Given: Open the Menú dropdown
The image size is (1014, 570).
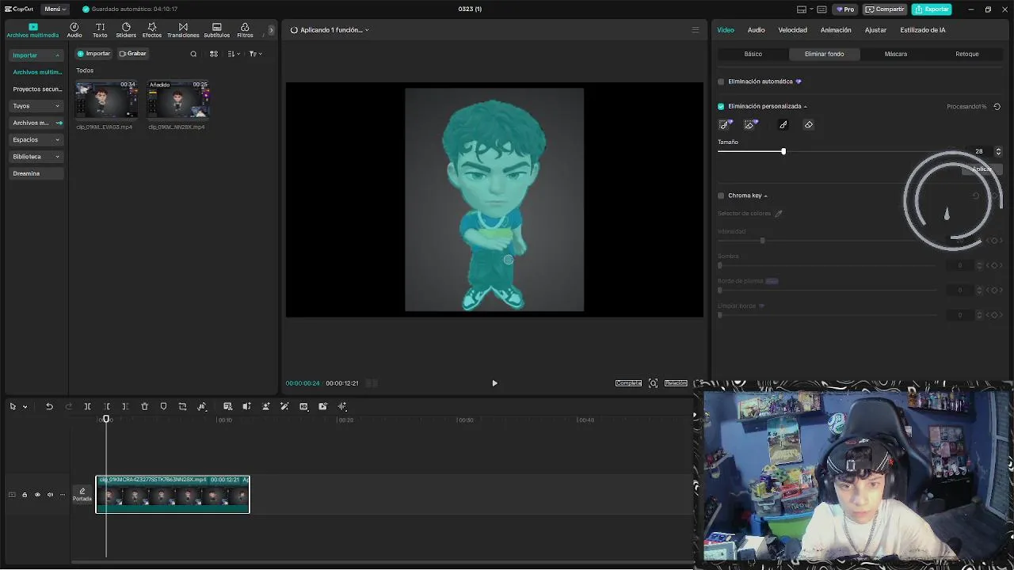Looking at the screenshot, I should click(55, 9).
